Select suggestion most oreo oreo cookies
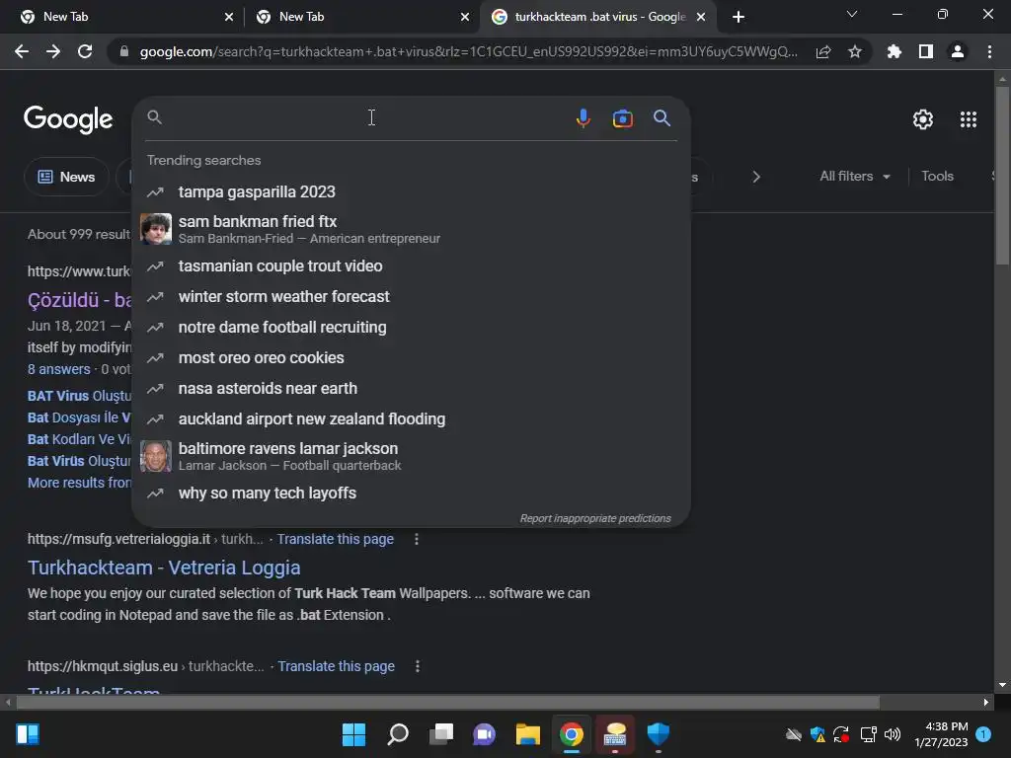The image size is (1011, 758). [x=411, y=357]
